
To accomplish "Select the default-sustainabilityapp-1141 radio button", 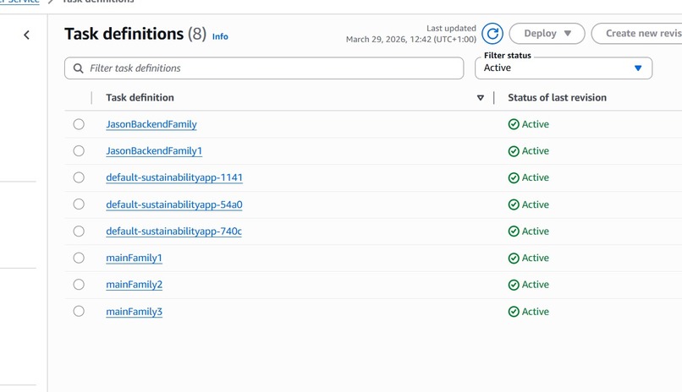I will pyautogui.click(x=79, y=177).
